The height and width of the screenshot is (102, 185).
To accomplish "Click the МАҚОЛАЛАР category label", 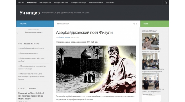I will [63, 24].
